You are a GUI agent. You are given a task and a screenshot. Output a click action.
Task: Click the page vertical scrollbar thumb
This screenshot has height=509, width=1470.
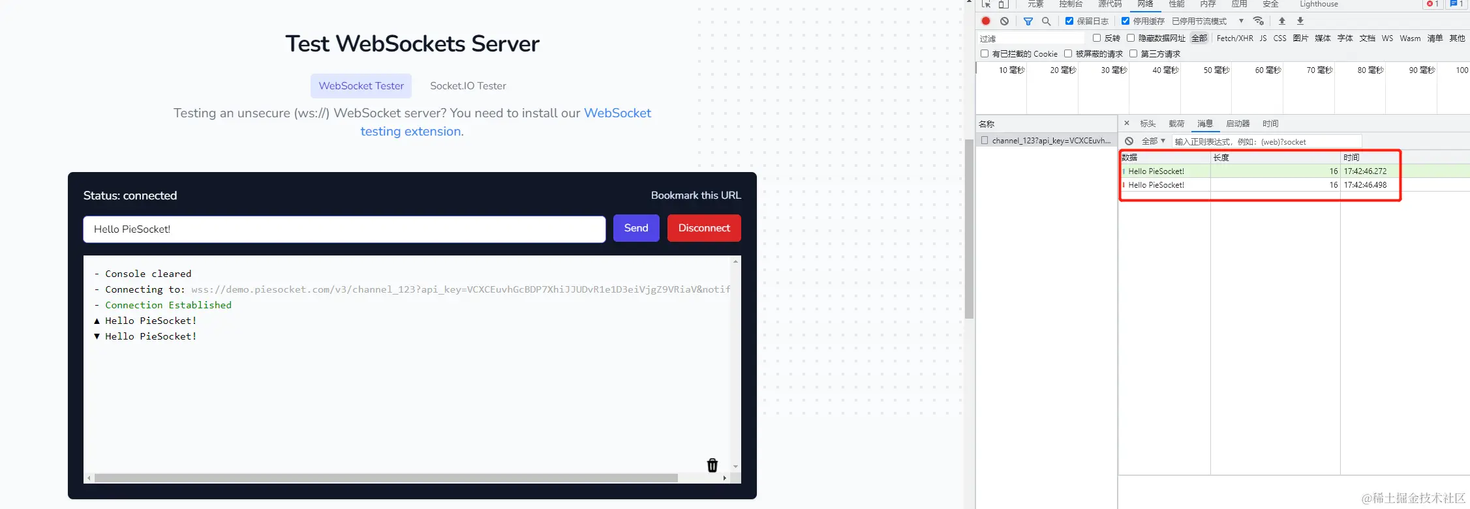(970, 229)
